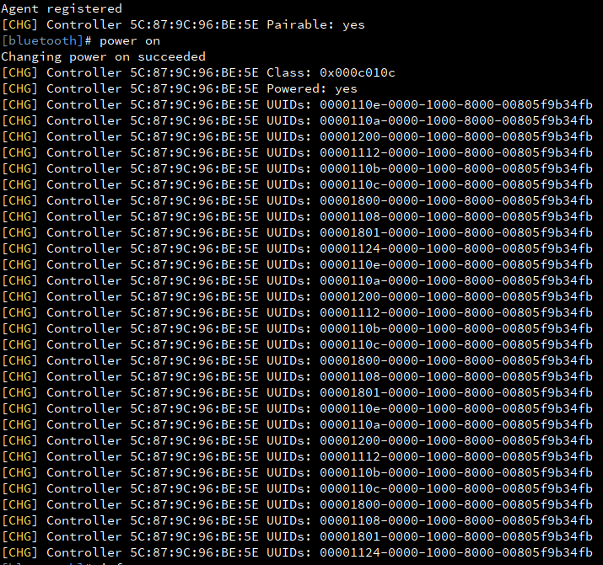Click the [CHG] tag on the Powered line
Viewport: 603px width, 565px height.
(x=19, y=88)
